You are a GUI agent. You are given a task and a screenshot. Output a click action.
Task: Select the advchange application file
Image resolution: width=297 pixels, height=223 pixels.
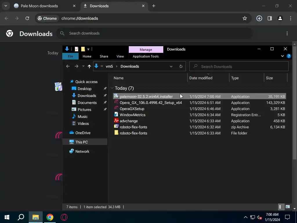[128, 121]
